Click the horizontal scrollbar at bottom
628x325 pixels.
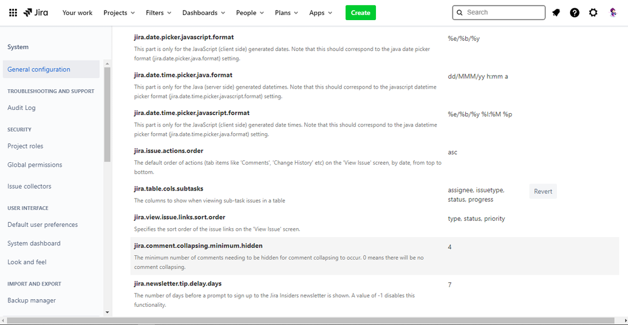[x=311, y=321]
